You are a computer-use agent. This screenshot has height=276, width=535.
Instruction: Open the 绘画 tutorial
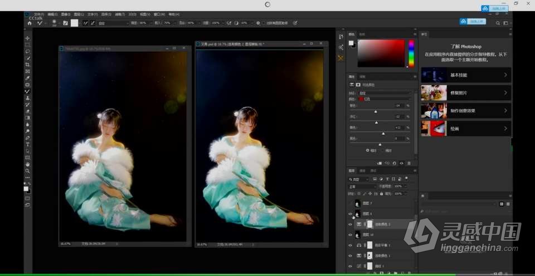(466, 129)
